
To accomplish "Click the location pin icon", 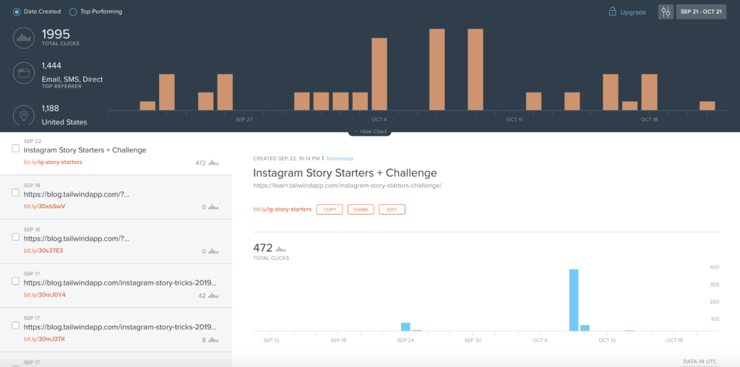I will (24, 116).
